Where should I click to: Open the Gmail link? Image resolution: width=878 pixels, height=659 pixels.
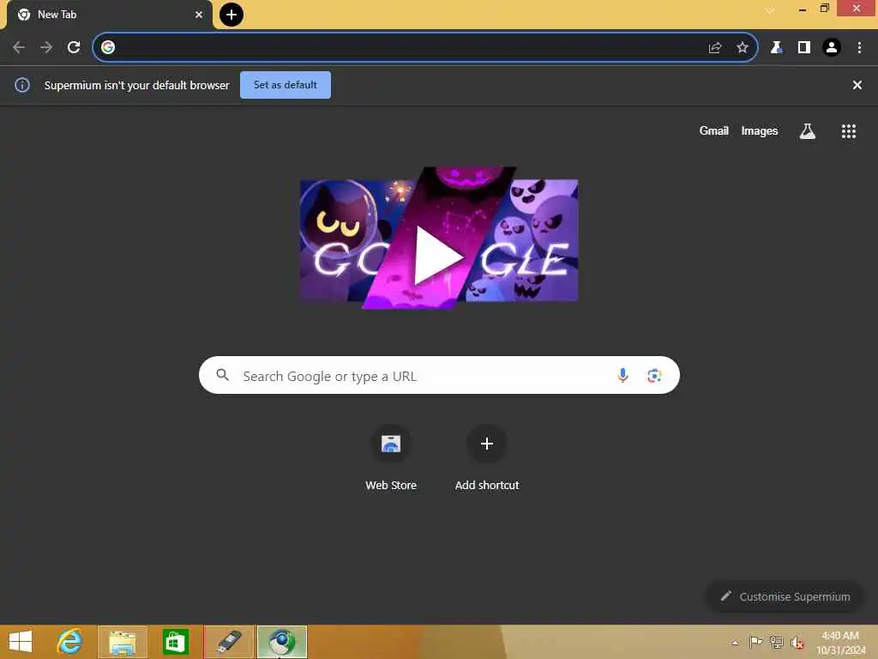pyautogui.click(x=713, y=130)
